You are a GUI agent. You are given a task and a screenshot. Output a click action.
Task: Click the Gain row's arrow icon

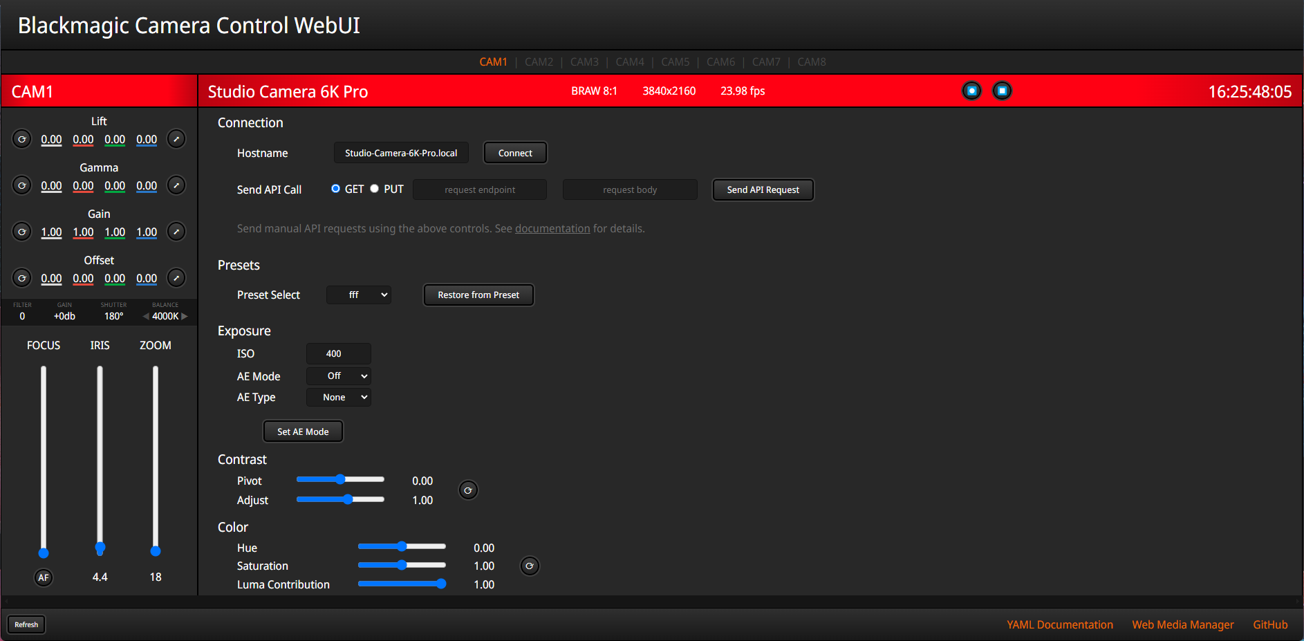pyautogui.click(x=176, y=232)
